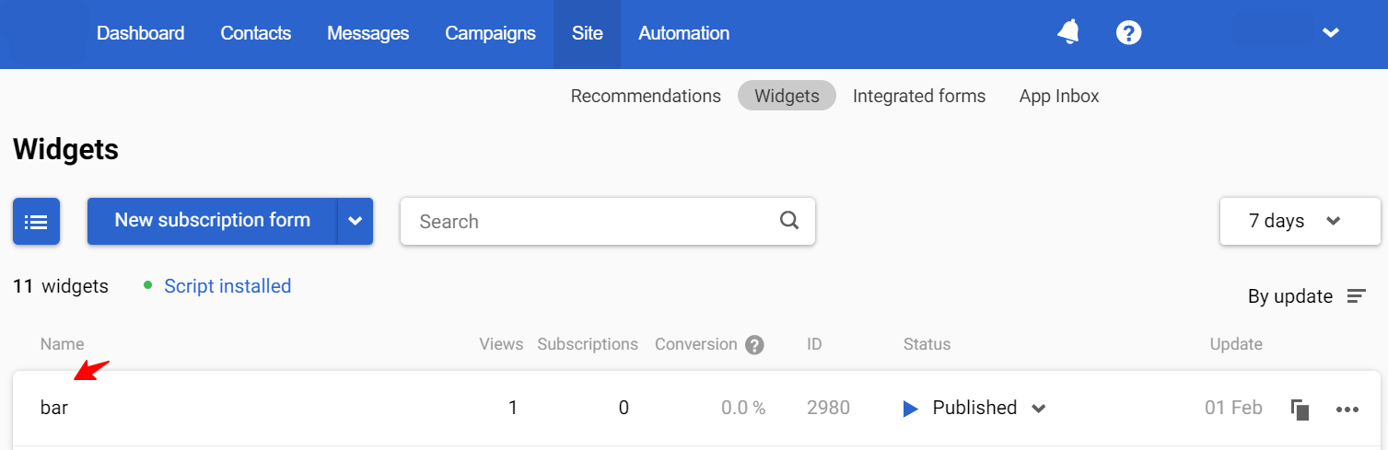Image resolution: width=1388 pixels, height=450 pixels.
Task: Switch to the Integrated forms tab
Action: 918,96
